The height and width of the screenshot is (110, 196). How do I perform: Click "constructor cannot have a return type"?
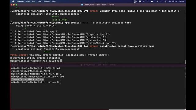127,46
